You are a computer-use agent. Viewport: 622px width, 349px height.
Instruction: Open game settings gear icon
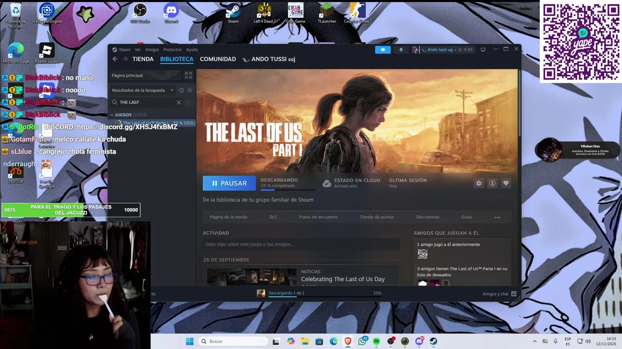(x=479, y=183)
